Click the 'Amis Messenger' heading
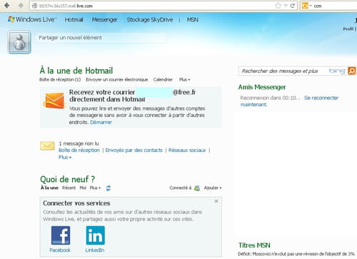 tap(262, 87)
